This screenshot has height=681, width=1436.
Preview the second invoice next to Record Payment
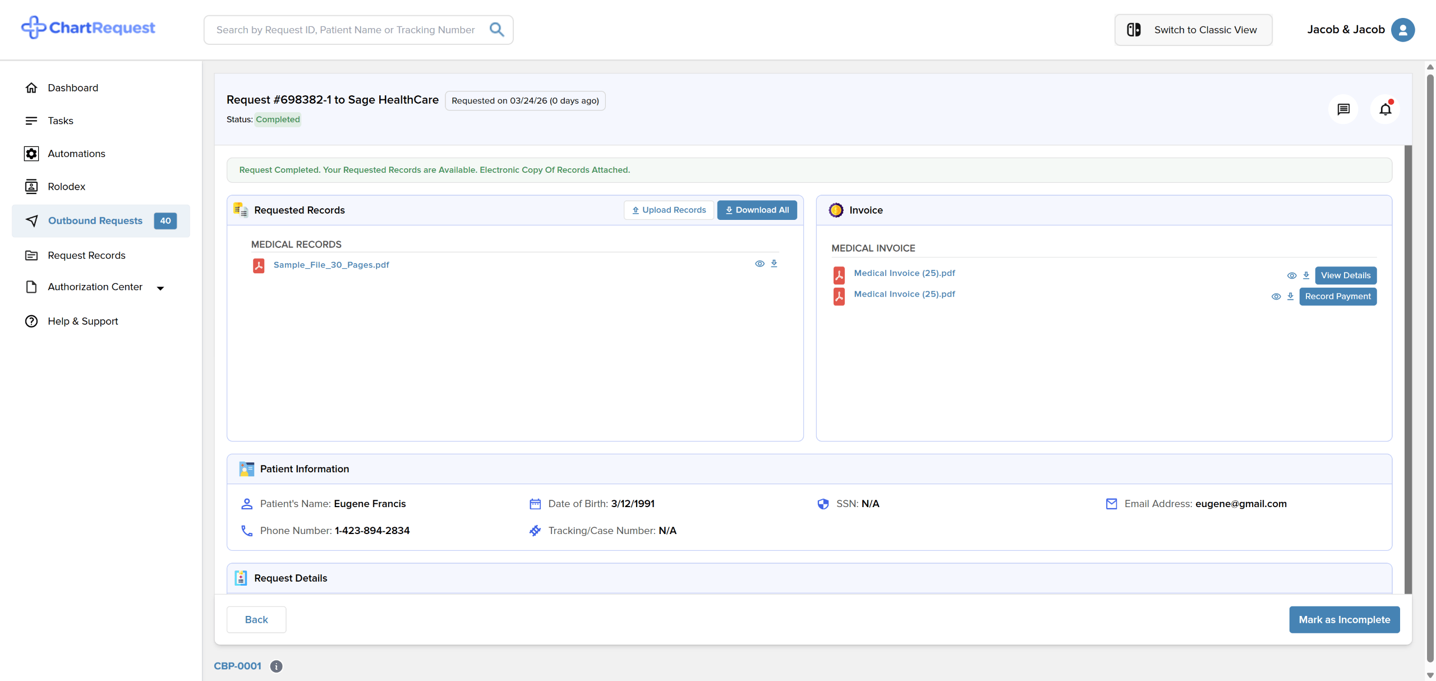(1276, 296)
